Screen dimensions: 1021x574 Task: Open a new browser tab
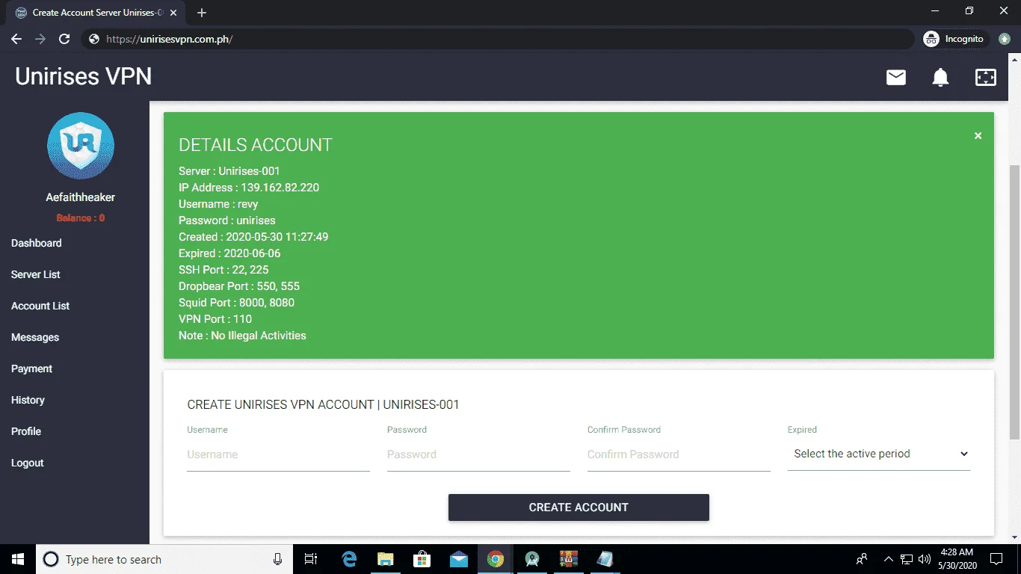click(202, 13)
